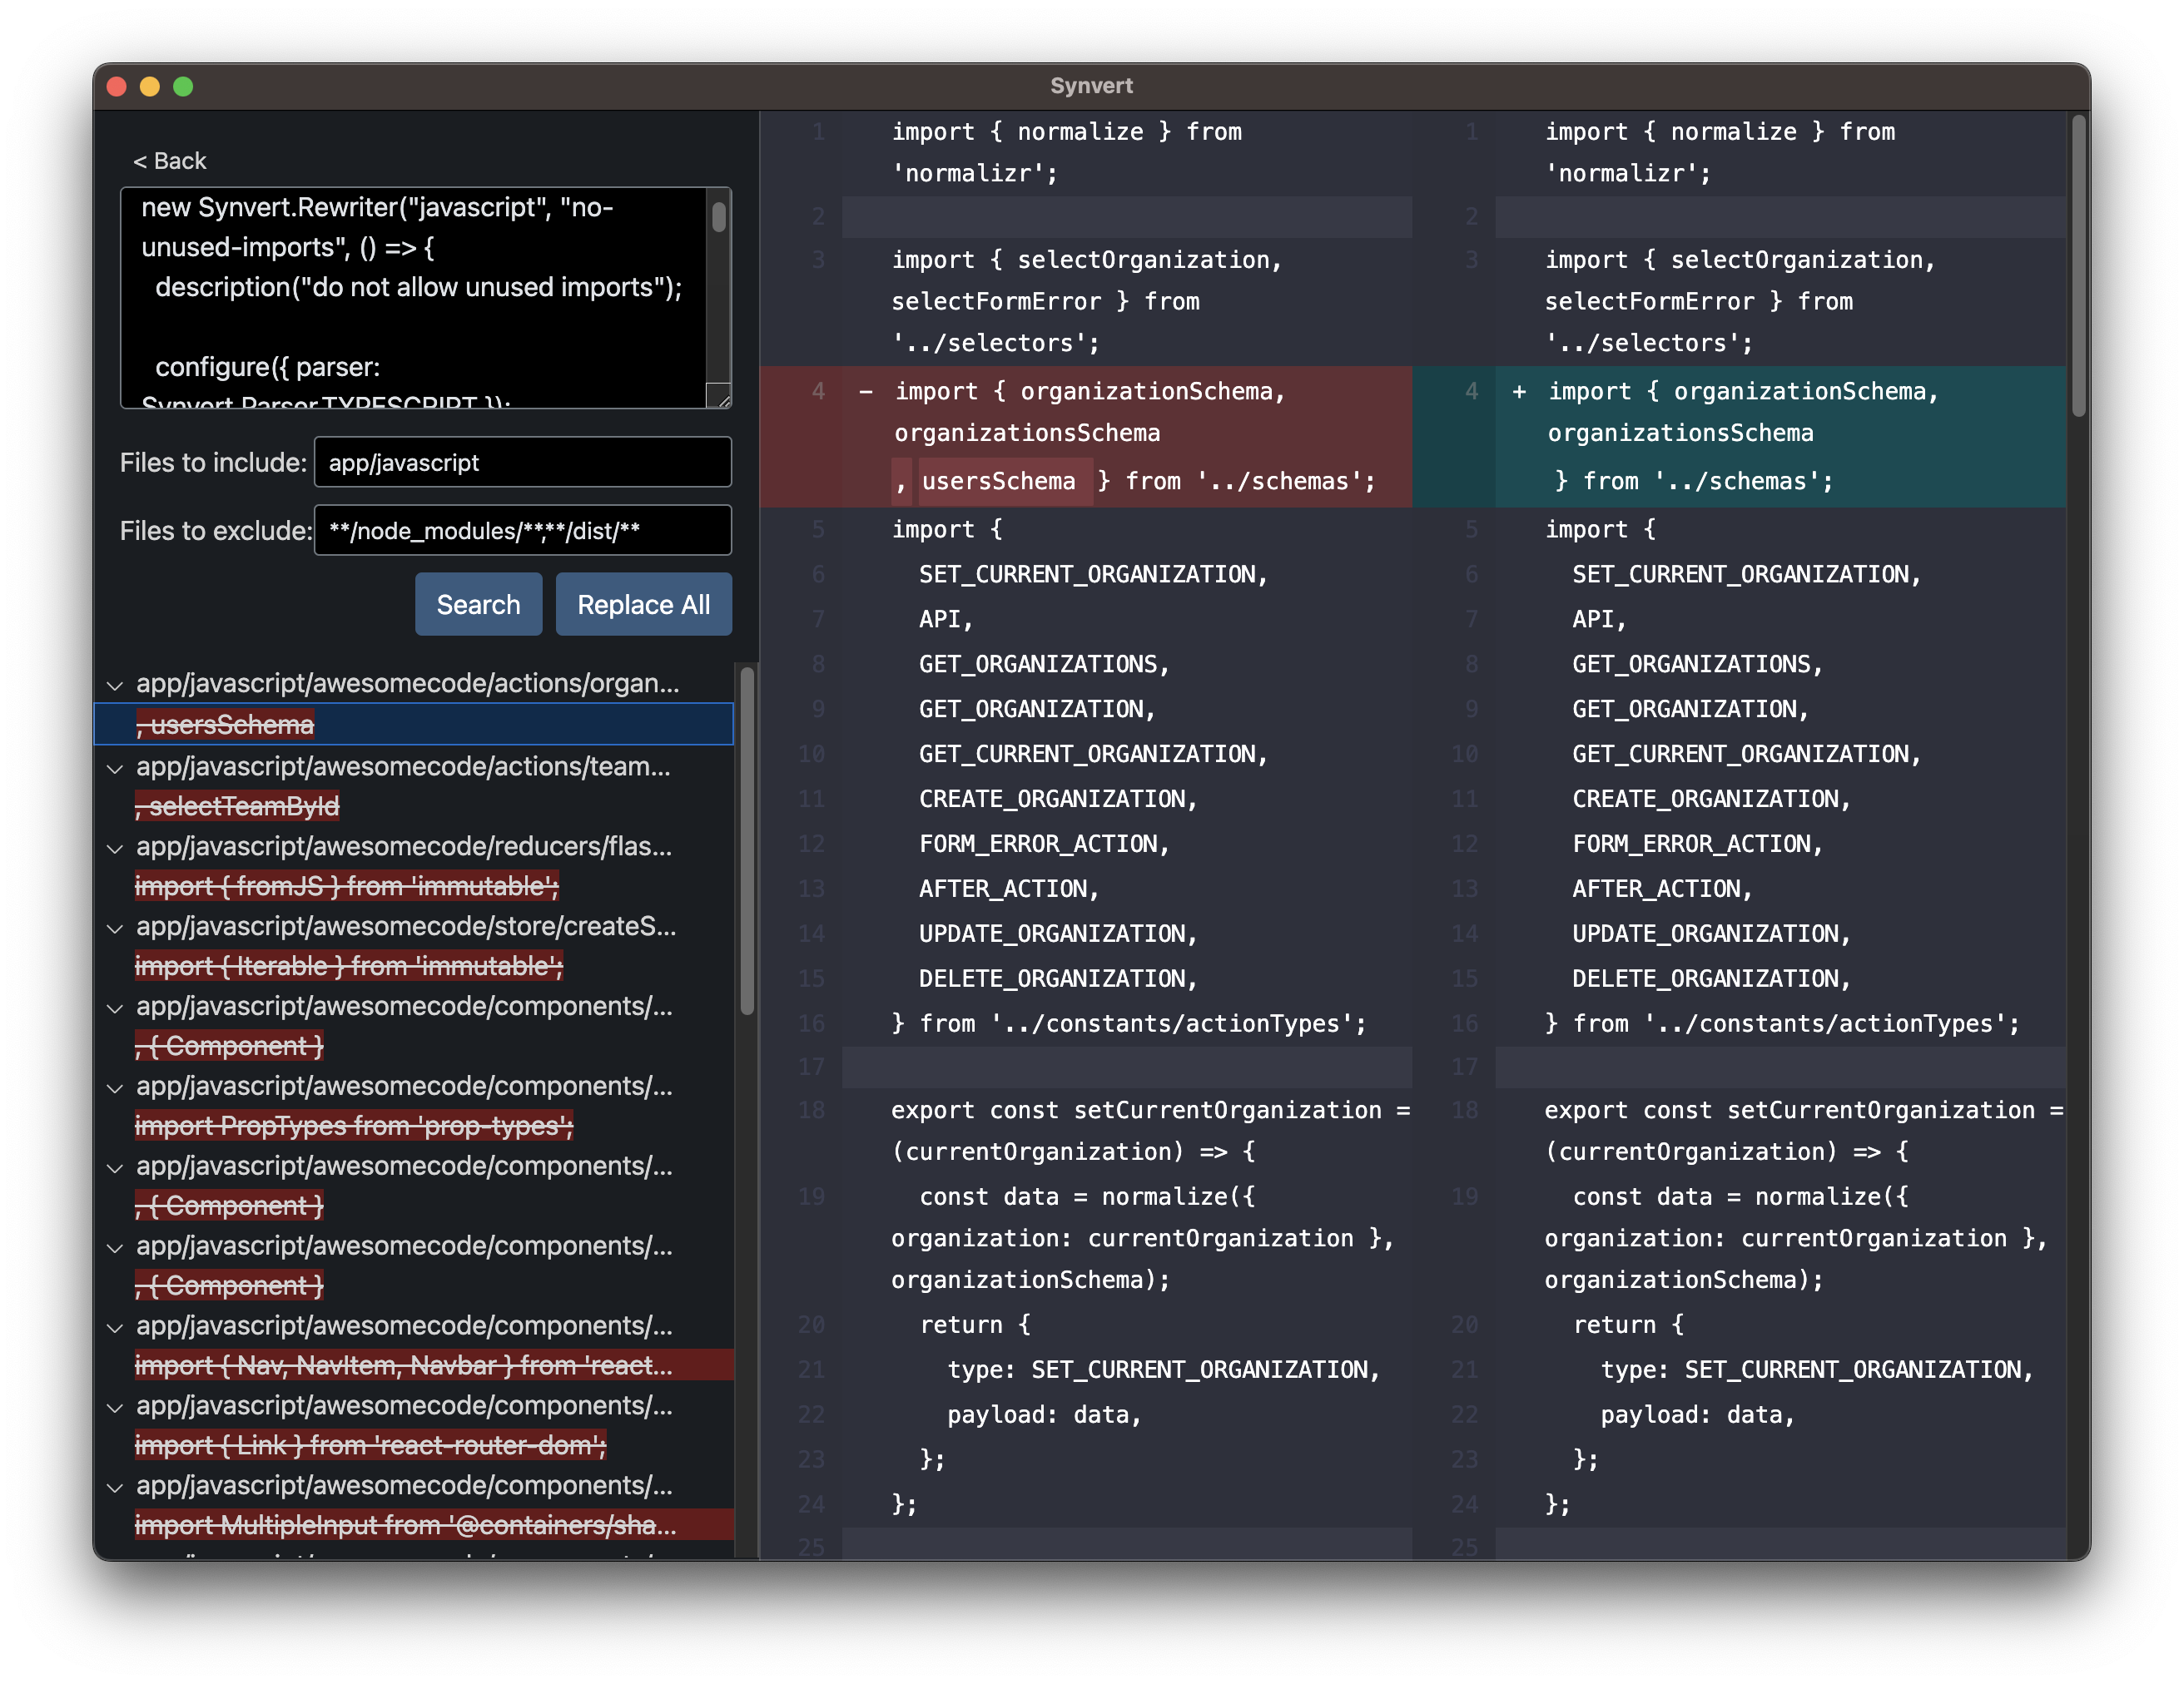2184x1684 pixels.
Task: Select the fromJS immutable import result
Action: [x=346, y=885]
